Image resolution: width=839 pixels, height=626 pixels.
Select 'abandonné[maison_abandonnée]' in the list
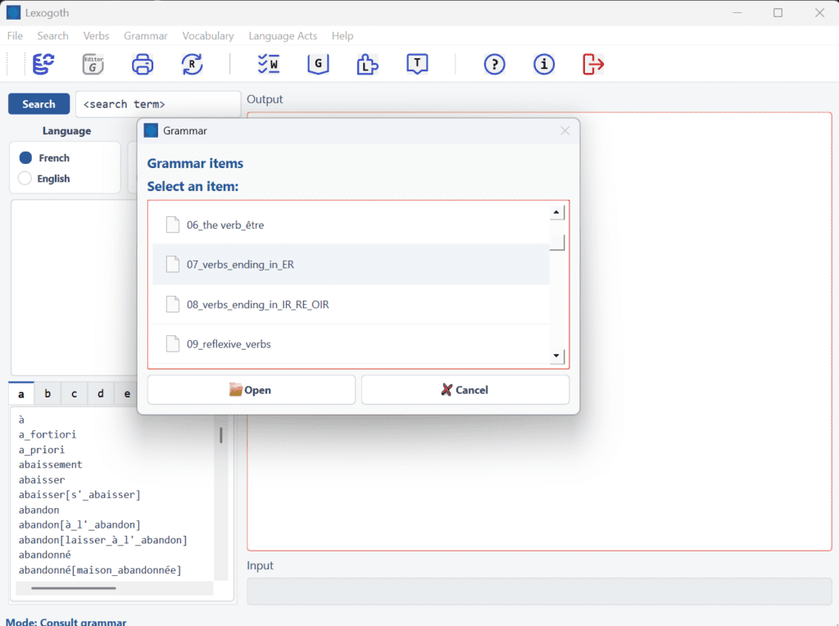coord(100,569)
